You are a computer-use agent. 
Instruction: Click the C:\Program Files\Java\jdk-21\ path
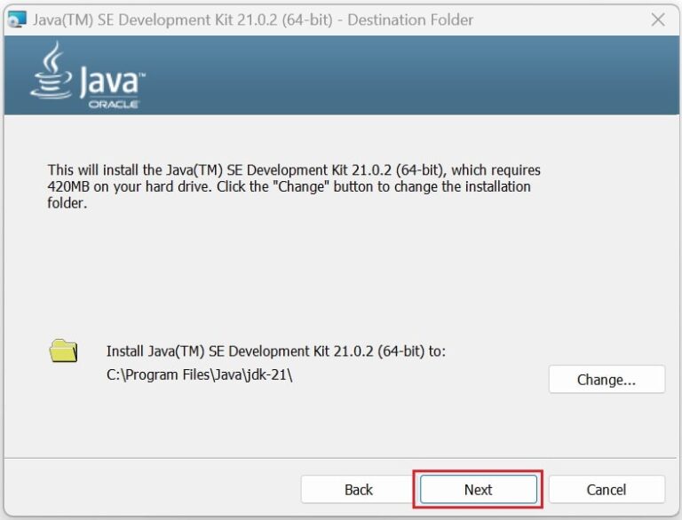(x=199, y=374)
